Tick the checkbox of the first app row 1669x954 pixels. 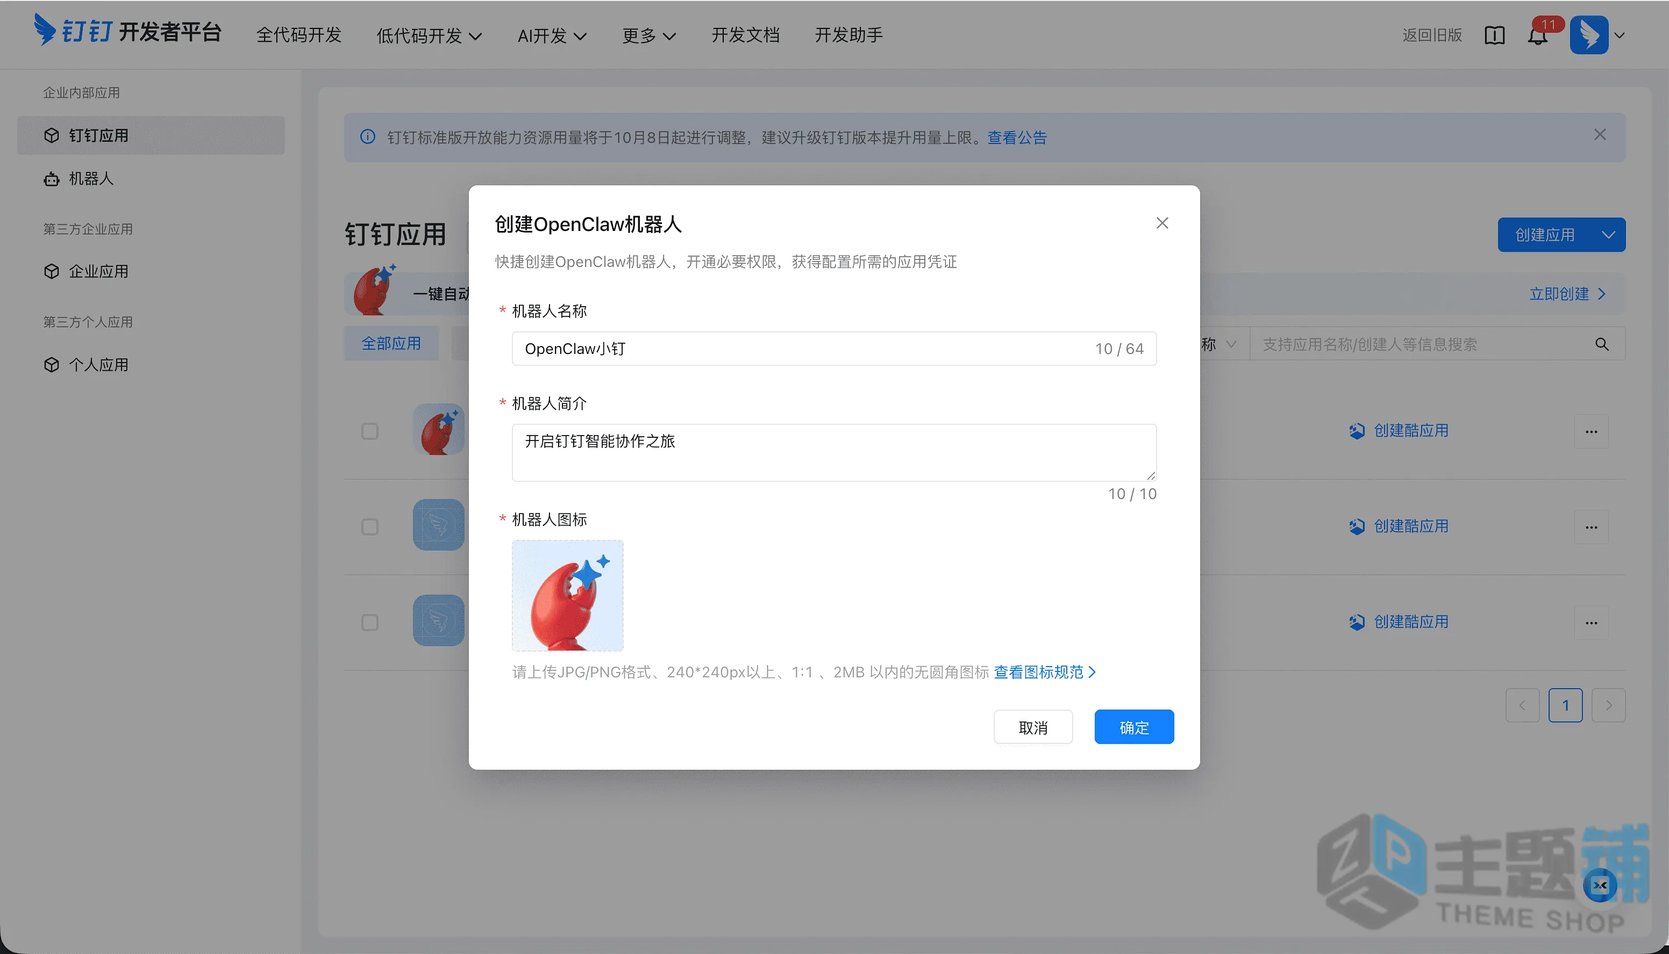[x=370, y=431]
